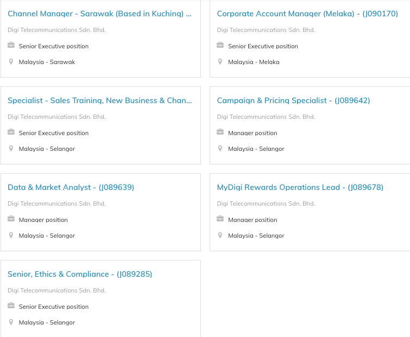
Task: Click location pin icon beside Malaysia - Sarawak
Action: pyautogui.click(x=11, y=62)
